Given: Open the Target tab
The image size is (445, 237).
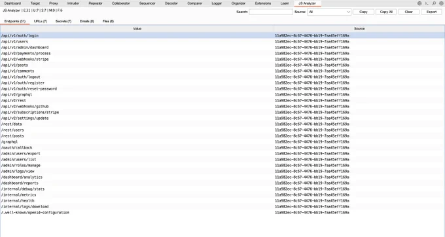Looking at the screenshot, I should [35, 3].
